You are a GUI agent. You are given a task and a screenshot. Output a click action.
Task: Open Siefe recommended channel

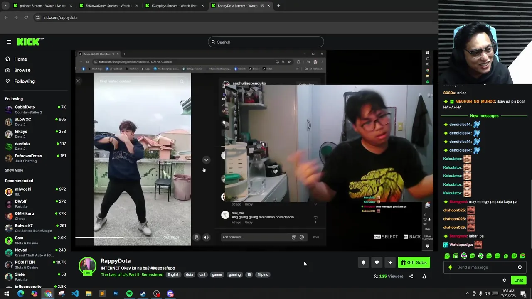[35, 277]
